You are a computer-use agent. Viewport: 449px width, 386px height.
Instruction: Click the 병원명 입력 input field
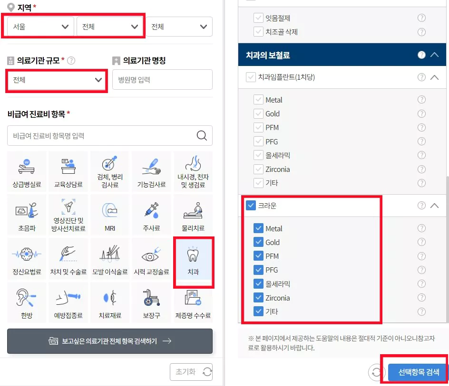coord(162,79)
